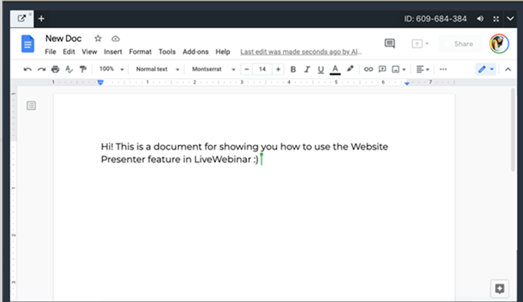Viewport: 523px width, 302px height.
Task: Open the Format menu
Action: pos(140,52)
